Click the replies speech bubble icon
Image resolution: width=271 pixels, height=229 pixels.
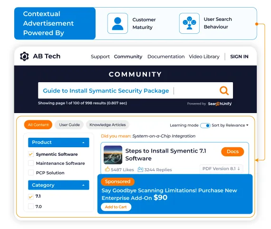pyautogui.click(x=140, y=170)
